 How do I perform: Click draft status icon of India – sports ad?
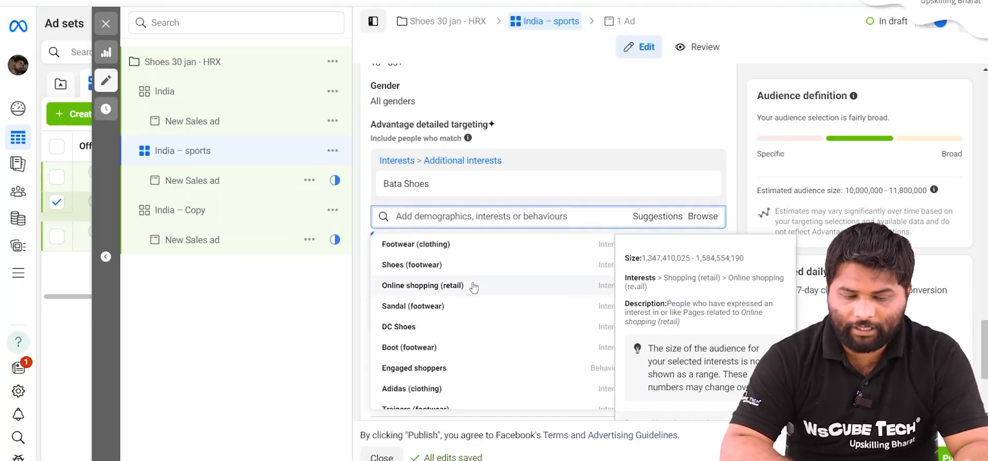tap(335, 180)
